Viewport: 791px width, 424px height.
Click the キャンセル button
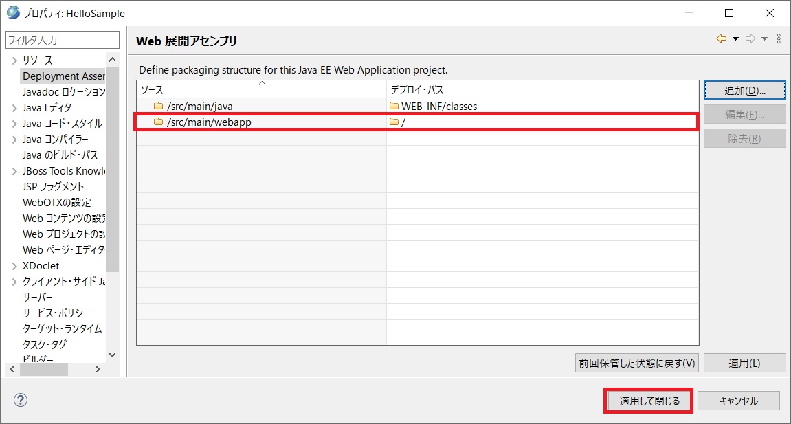tap(739, 401)
